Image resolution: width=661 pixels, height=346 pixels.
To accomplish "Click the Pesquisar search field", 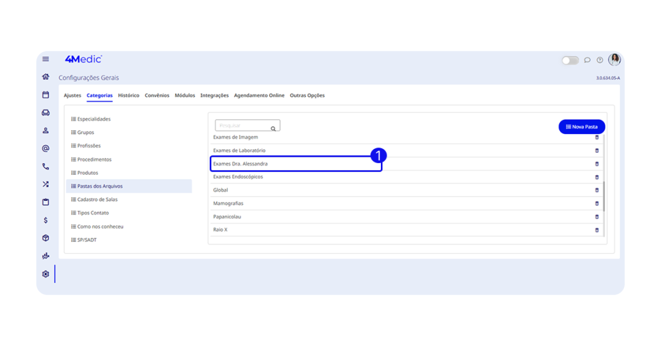I will [243, 126].
